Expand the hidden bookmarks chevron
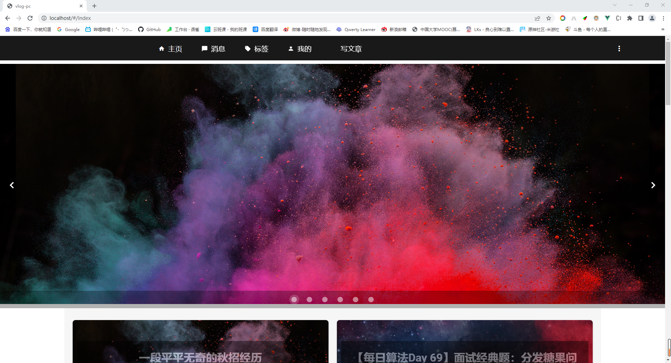Image resolution: width=671 pixels, height=363 pixels. click(x=663, y=29)
